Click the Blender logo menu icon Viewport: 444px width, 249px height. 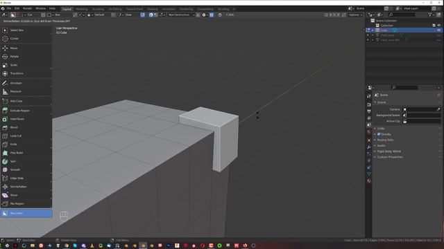3,9
